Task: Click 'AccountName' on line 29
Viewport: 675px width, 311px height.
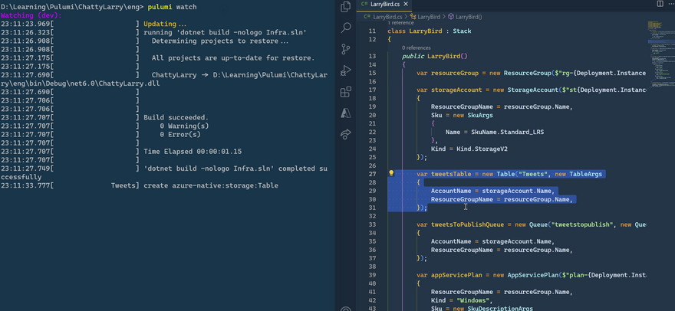Action: 451,191
